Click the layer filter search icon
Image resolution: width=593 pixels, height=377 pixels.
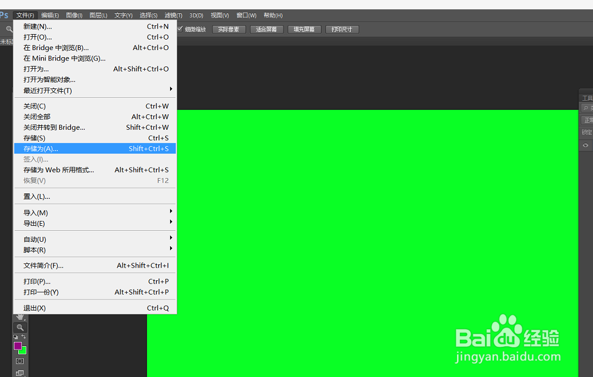coord(586,108)
